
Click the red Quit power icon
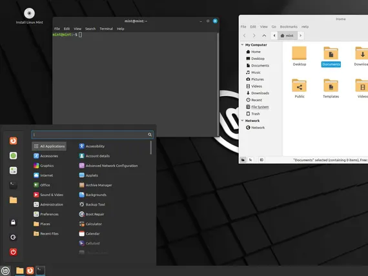click(x=13, y=252)
